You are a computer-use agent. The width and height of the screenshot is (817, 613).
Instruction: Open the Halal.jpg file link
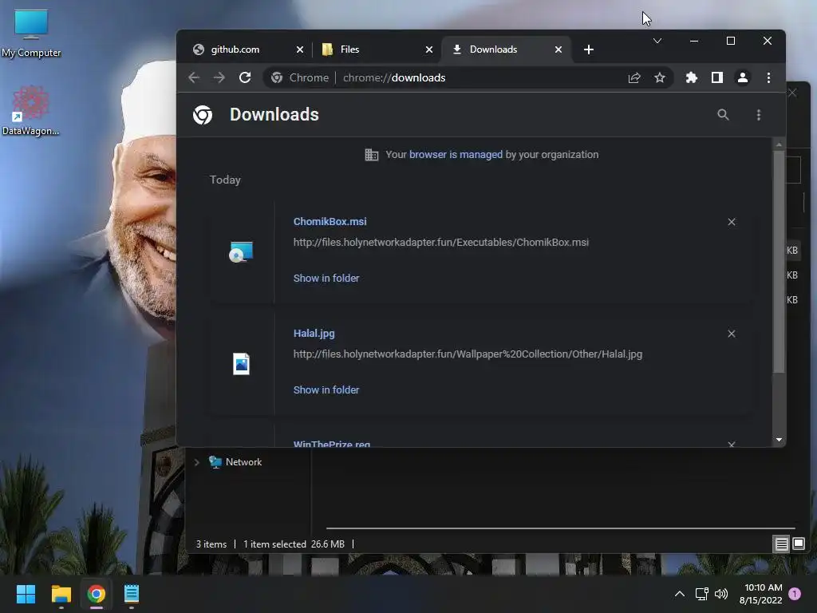(314, 334)
